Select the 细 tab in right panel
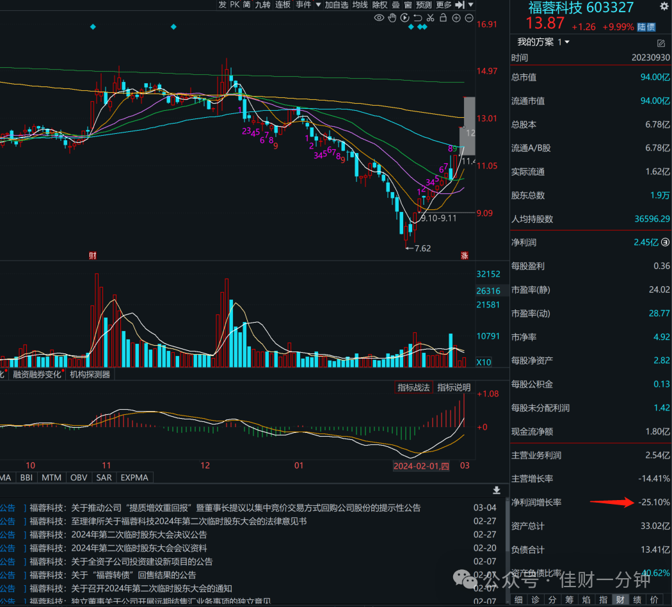 [x=518, y=600]
